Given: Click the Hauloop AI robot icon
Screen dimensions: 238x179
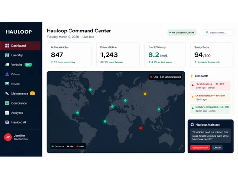Looking at the screenshot, I should point(7,122).
